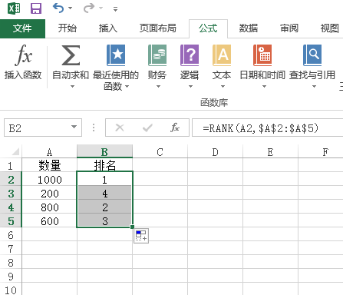Click rank cell B3 showing 4
Viewport: 343px width, 295px height.
coord(104,194)
